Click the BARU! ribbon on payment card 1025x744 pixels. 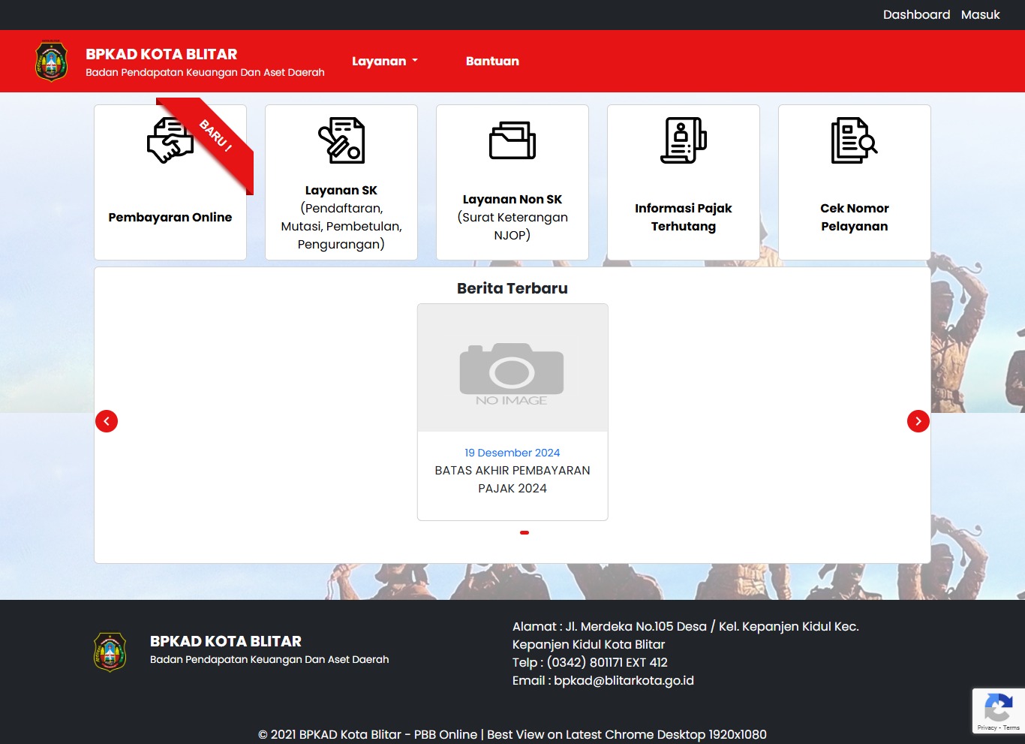(215, 135)
